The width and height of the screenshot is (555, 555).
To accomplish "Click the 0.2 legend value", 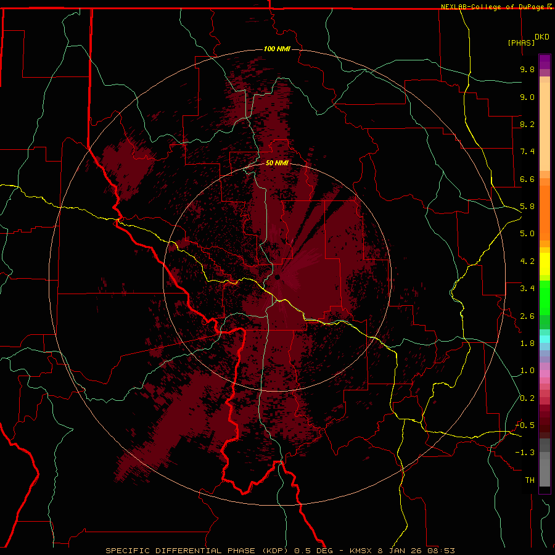I will point(527,398).
